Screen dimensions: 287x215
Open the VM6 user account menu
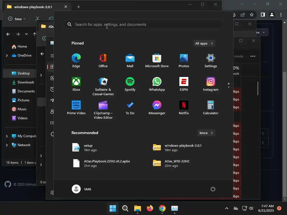click(x=82, y=189)
